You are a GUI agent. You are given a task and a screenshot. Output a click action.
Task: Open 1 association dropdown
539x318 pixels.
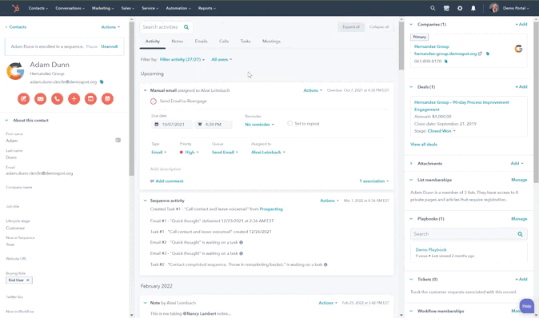pyautogui.click(x=374, y=181)
